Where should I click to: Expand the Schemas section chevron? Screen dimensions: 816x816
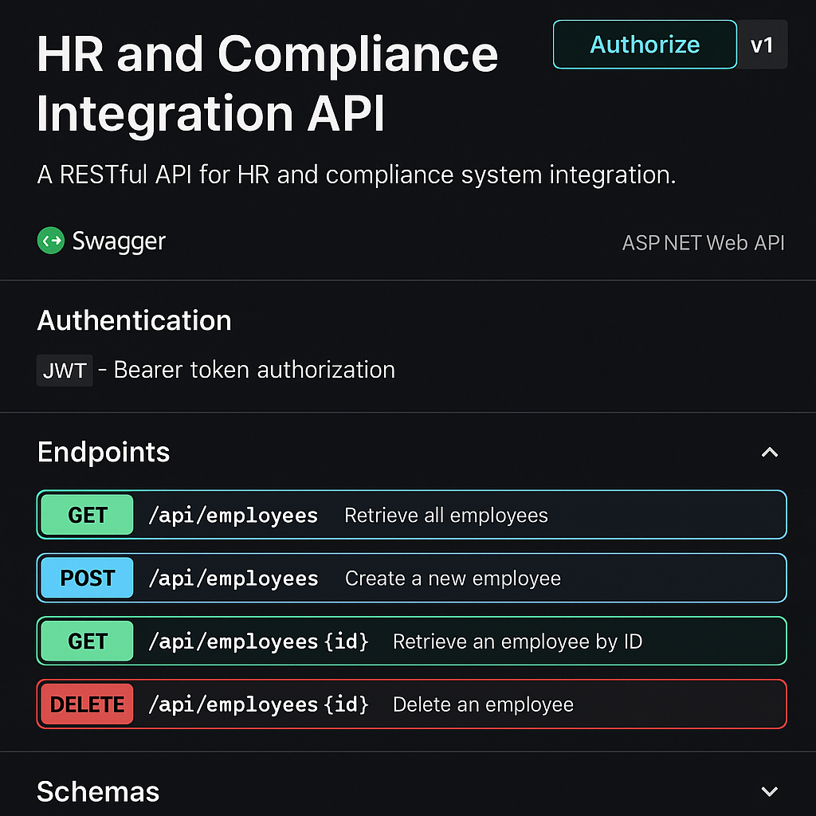pos(770,791)
